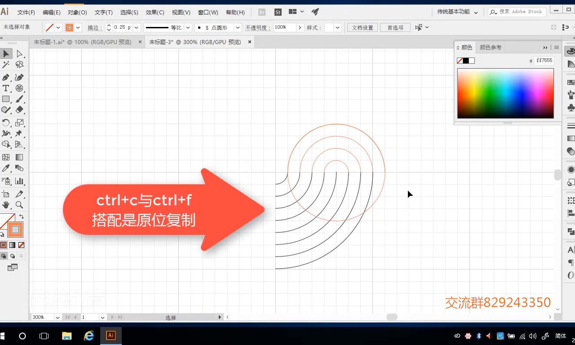Select the Zoom tool

pyautogui.click(x=20, y=205)
